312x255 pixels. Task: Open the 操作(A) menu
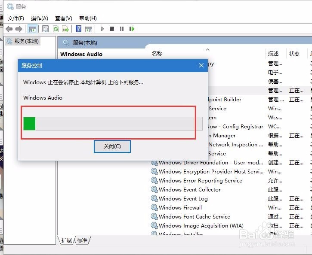(x=40, y=18)
